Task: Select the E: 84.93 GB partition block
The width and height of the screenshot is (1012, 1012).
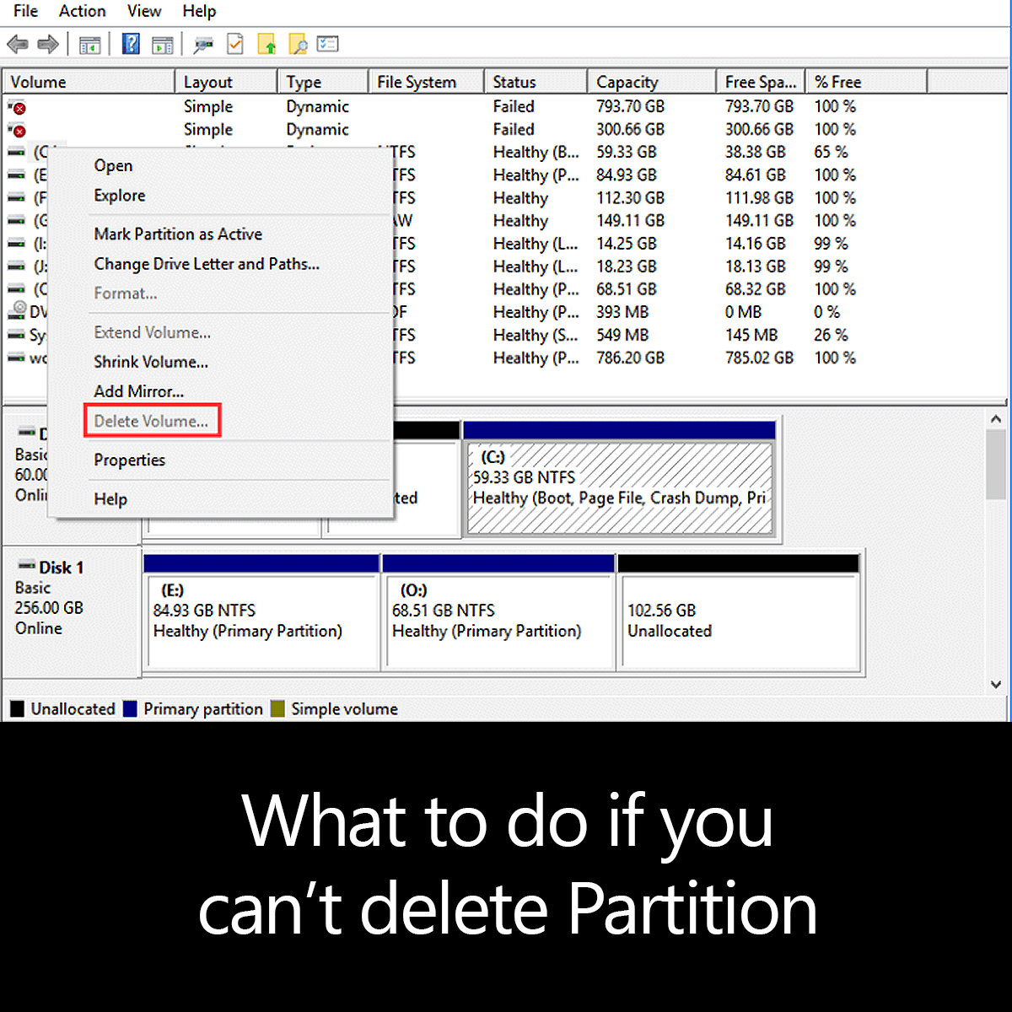Action: 261,621
